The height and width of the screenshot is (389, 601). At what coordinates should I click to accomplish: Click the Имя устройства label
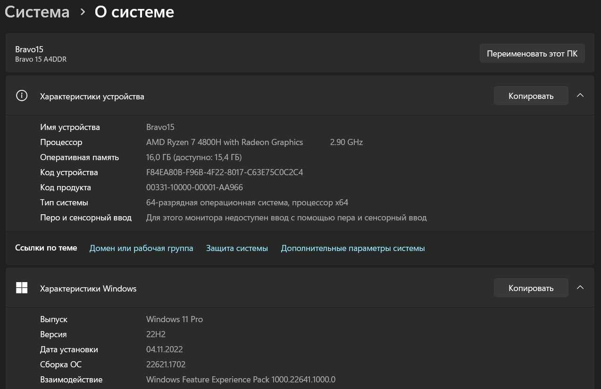pyautogui.click(x=70, y=127)
